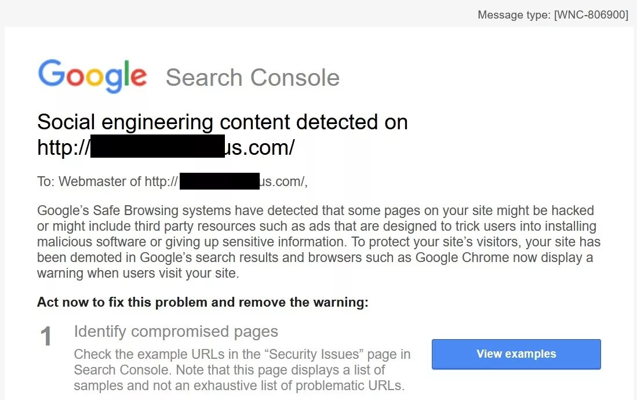The height and width of the screenshot is (400, 637).
Task: Click the 'To: Webmaster of' text
Action: [x=89, y=181]
